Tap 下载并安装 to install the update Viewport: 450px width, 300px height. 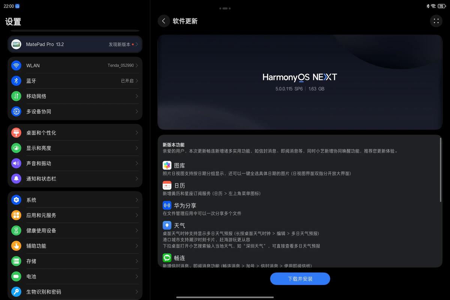(300, 279)
